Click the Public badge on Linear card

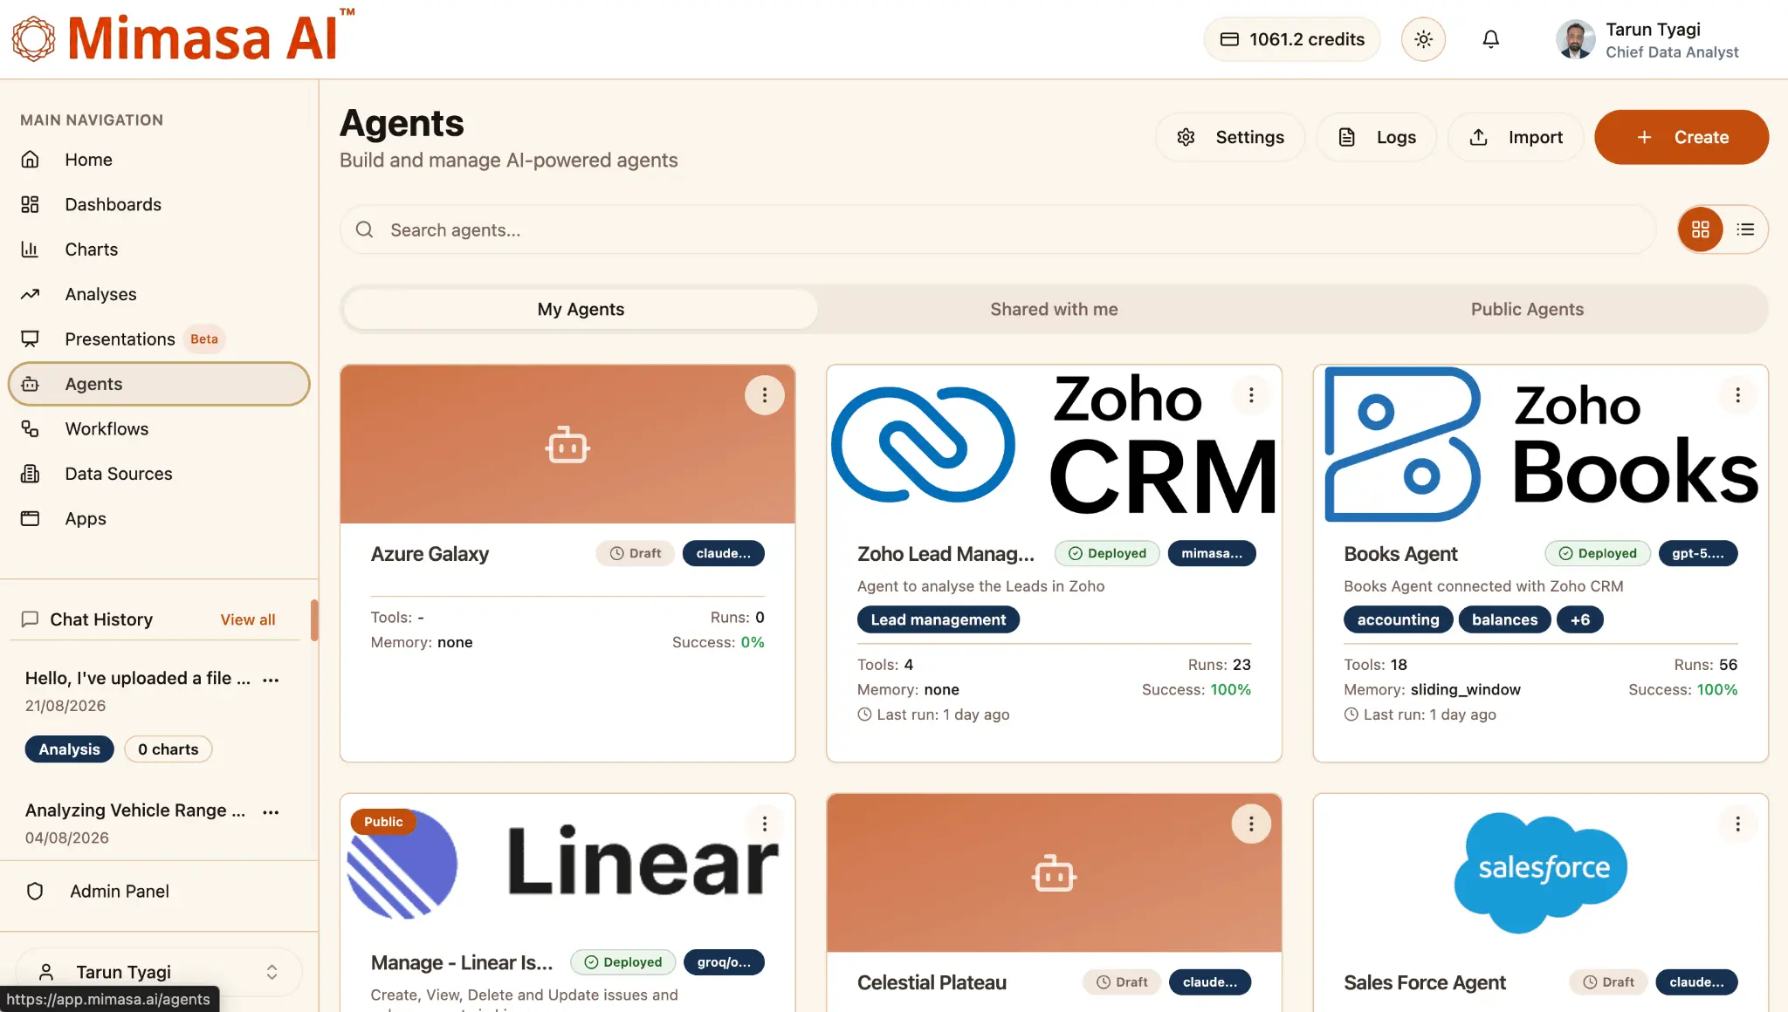click(383, 822)
